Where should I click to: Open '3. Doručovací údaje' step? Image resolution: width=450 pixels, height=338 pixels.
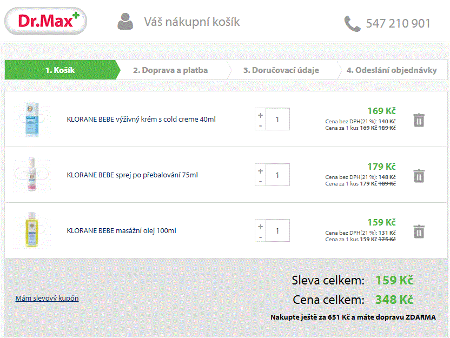coord(281,70)
